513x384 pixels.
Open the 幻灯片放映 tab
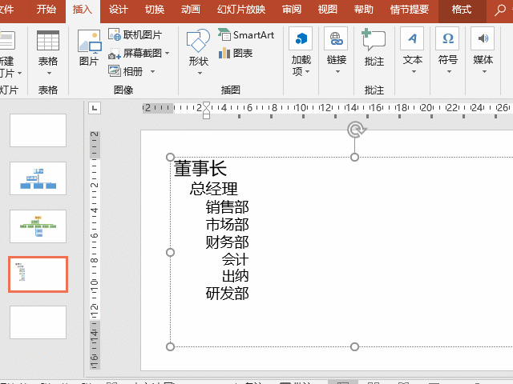(241, 9)
